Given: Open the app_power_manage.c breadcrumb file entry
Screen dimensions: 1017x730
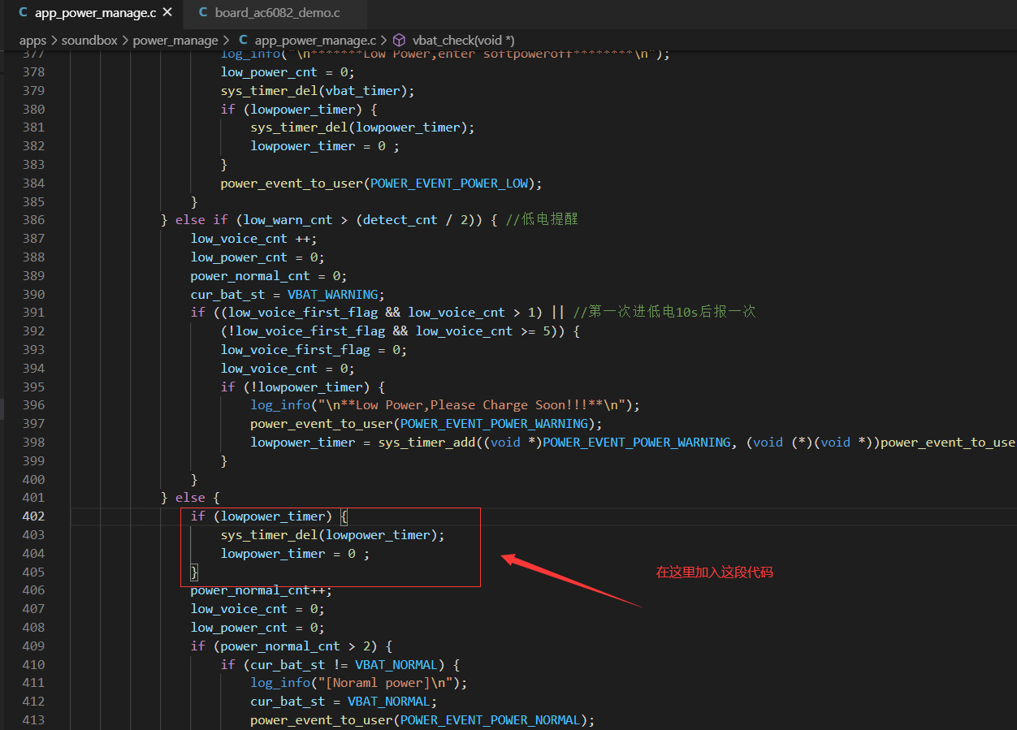Looking at the screenshot, I should pos(315,40).
